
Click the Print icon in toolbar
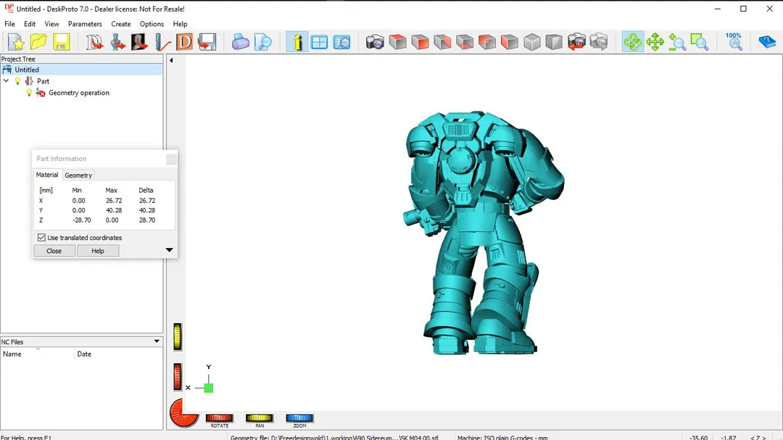tap(240, 42)
